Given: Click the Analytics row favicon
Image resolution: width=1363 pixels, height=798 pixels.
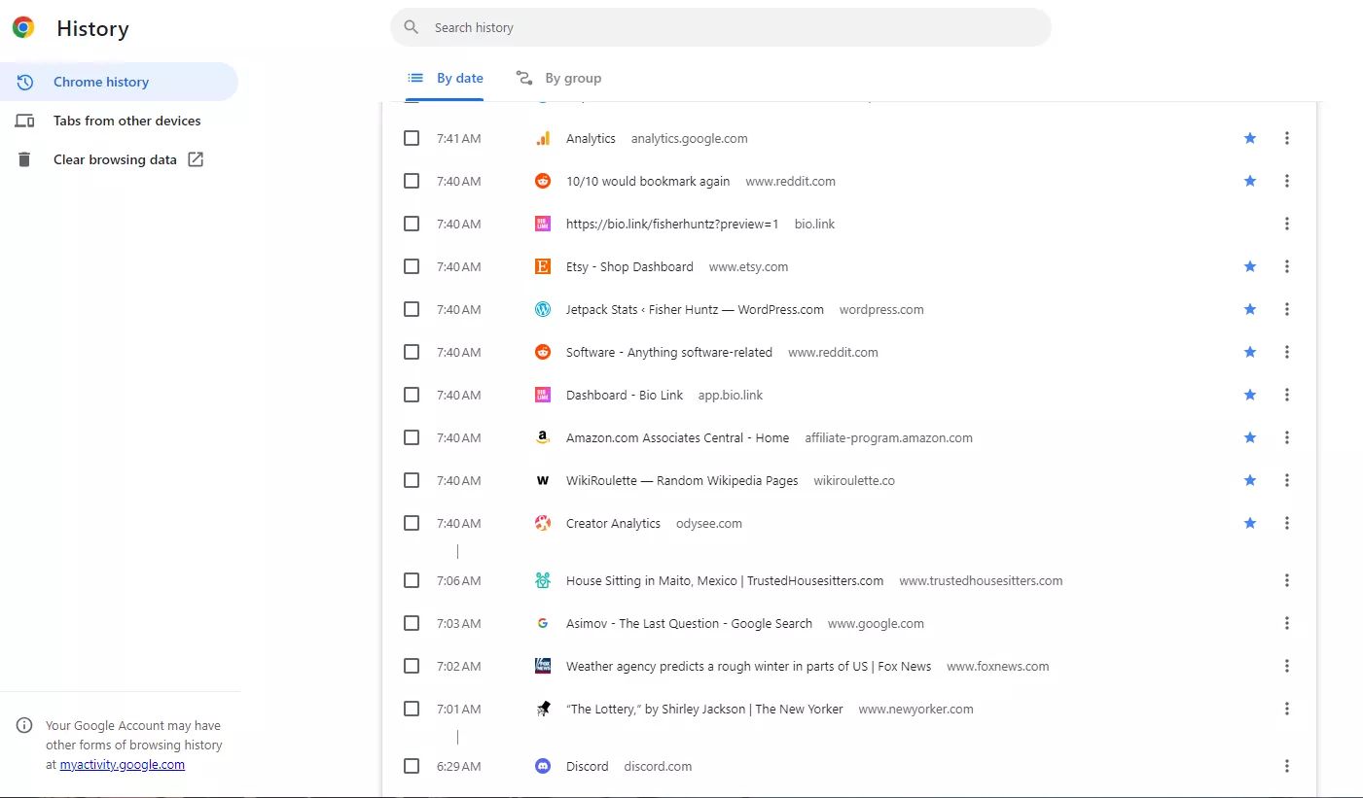Looking at the screenshot, I should tap(543, 138).
